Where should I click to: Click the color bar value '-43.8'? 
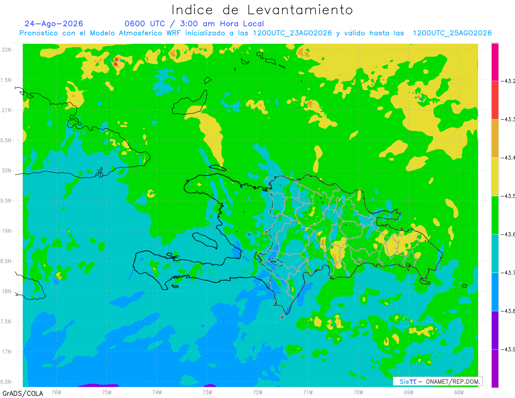(x=508, y=311)
